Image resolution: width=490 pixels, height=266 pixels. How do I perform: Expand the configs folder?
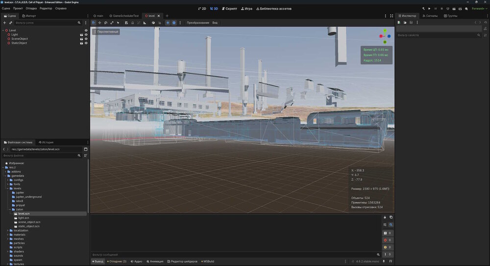(8, 180)
